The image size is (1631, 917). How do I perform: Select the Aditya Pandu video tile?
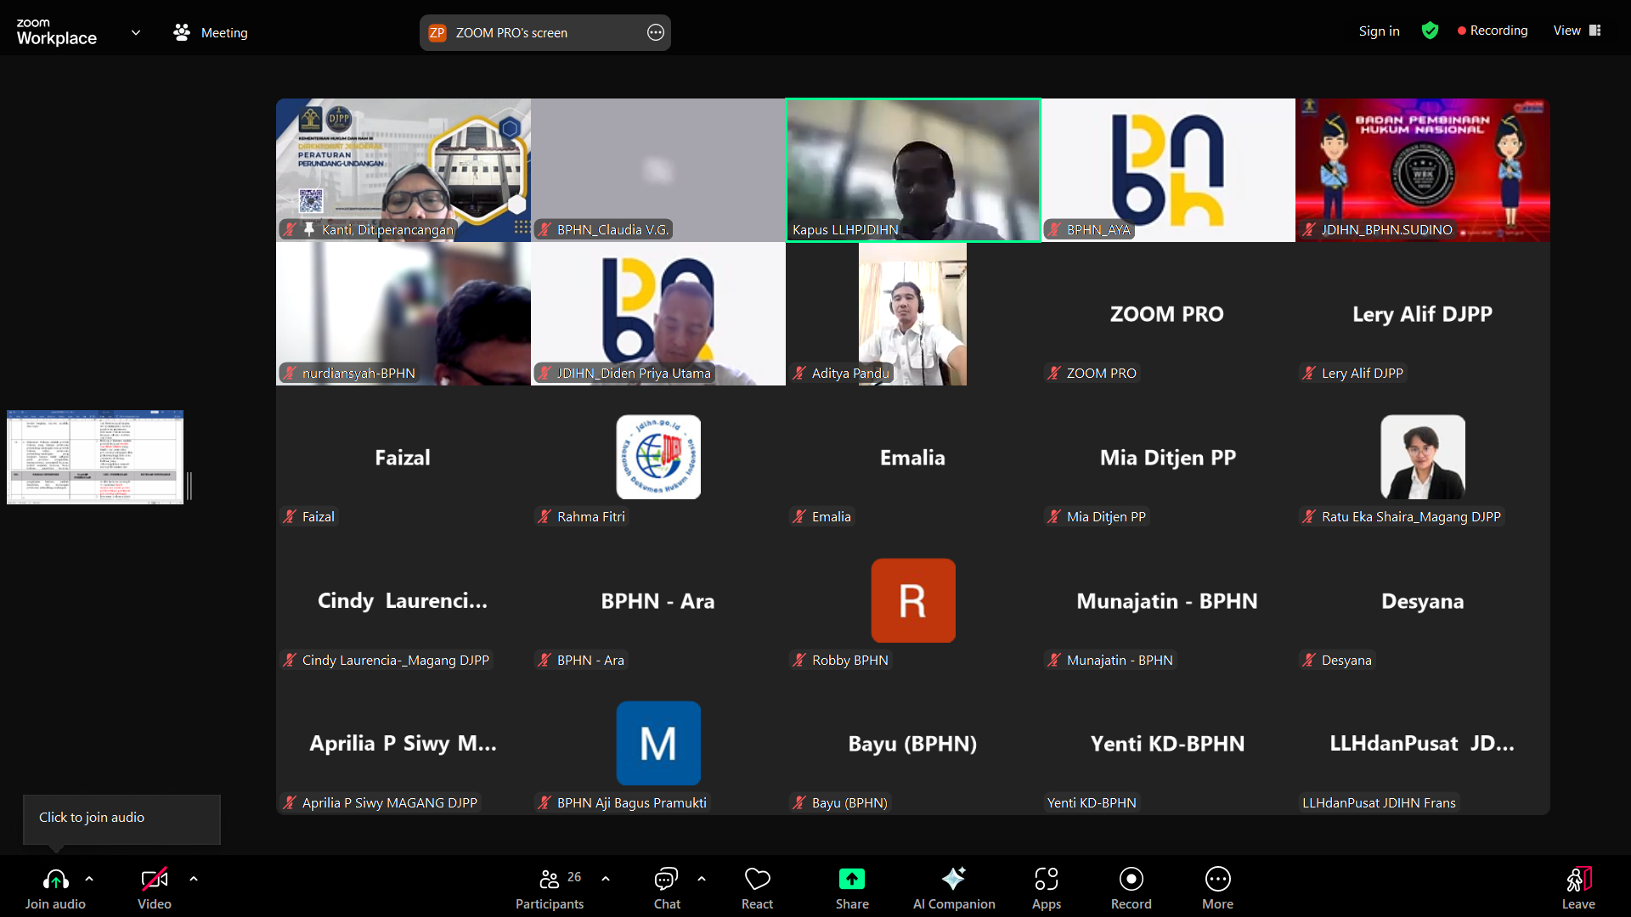click(913, 313)
